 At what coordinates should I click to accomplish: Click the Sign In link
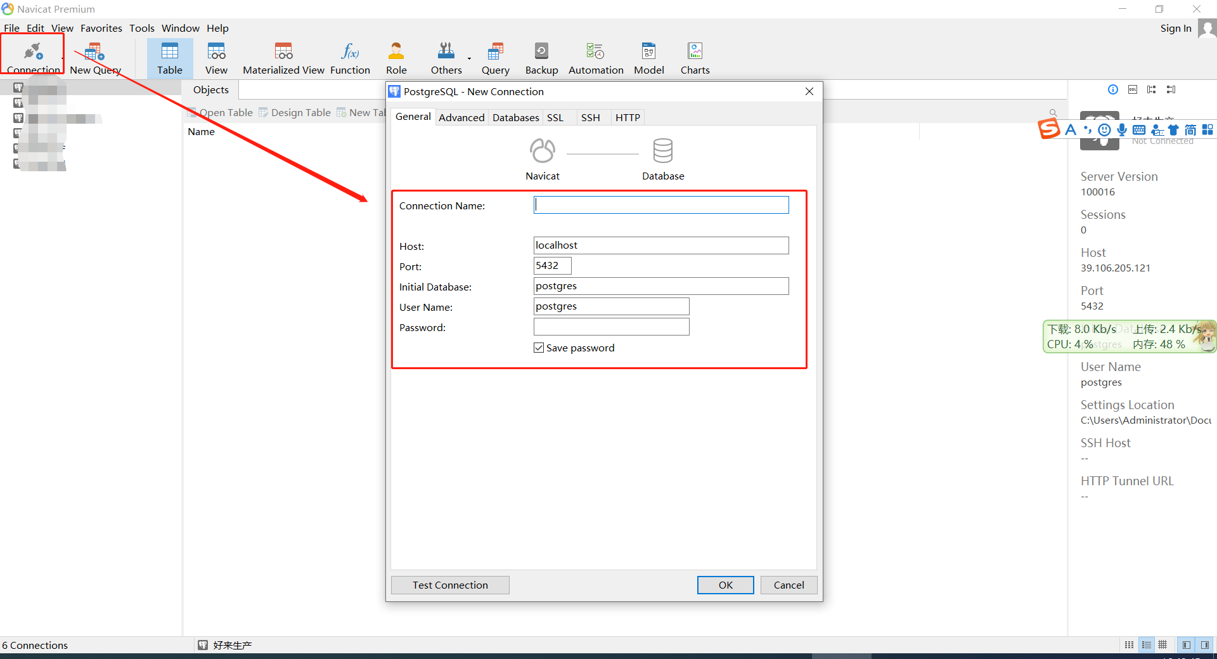(1176, 29)
